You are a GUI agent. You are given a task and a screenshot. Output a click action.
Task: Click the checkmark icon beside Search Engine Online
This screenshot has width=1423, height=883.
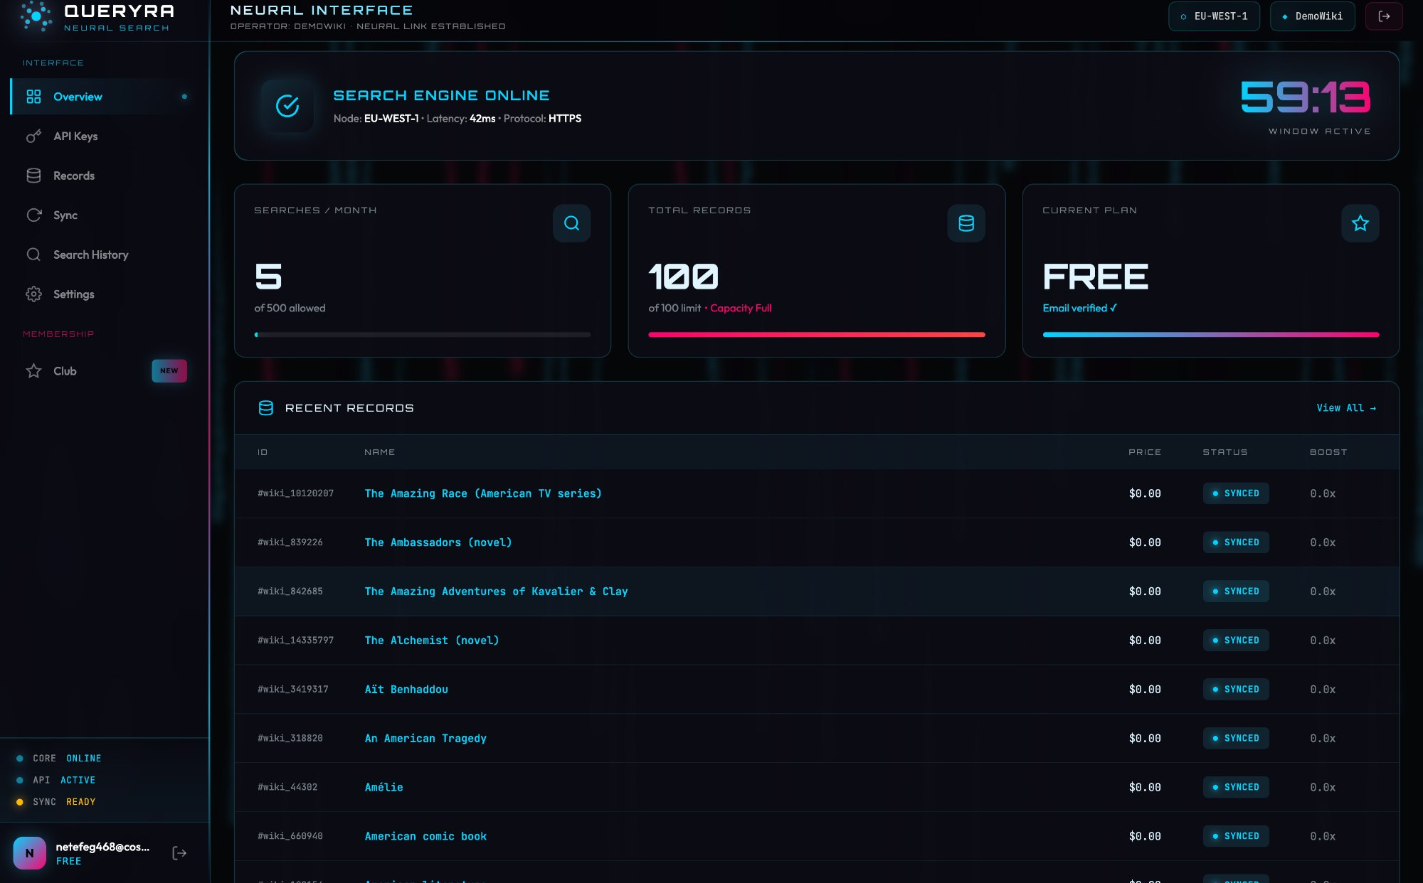[x=287, y=106]
